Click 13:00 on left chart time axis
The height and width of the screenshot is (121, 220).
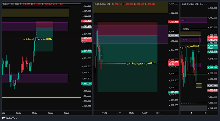(x=66, y=113)
